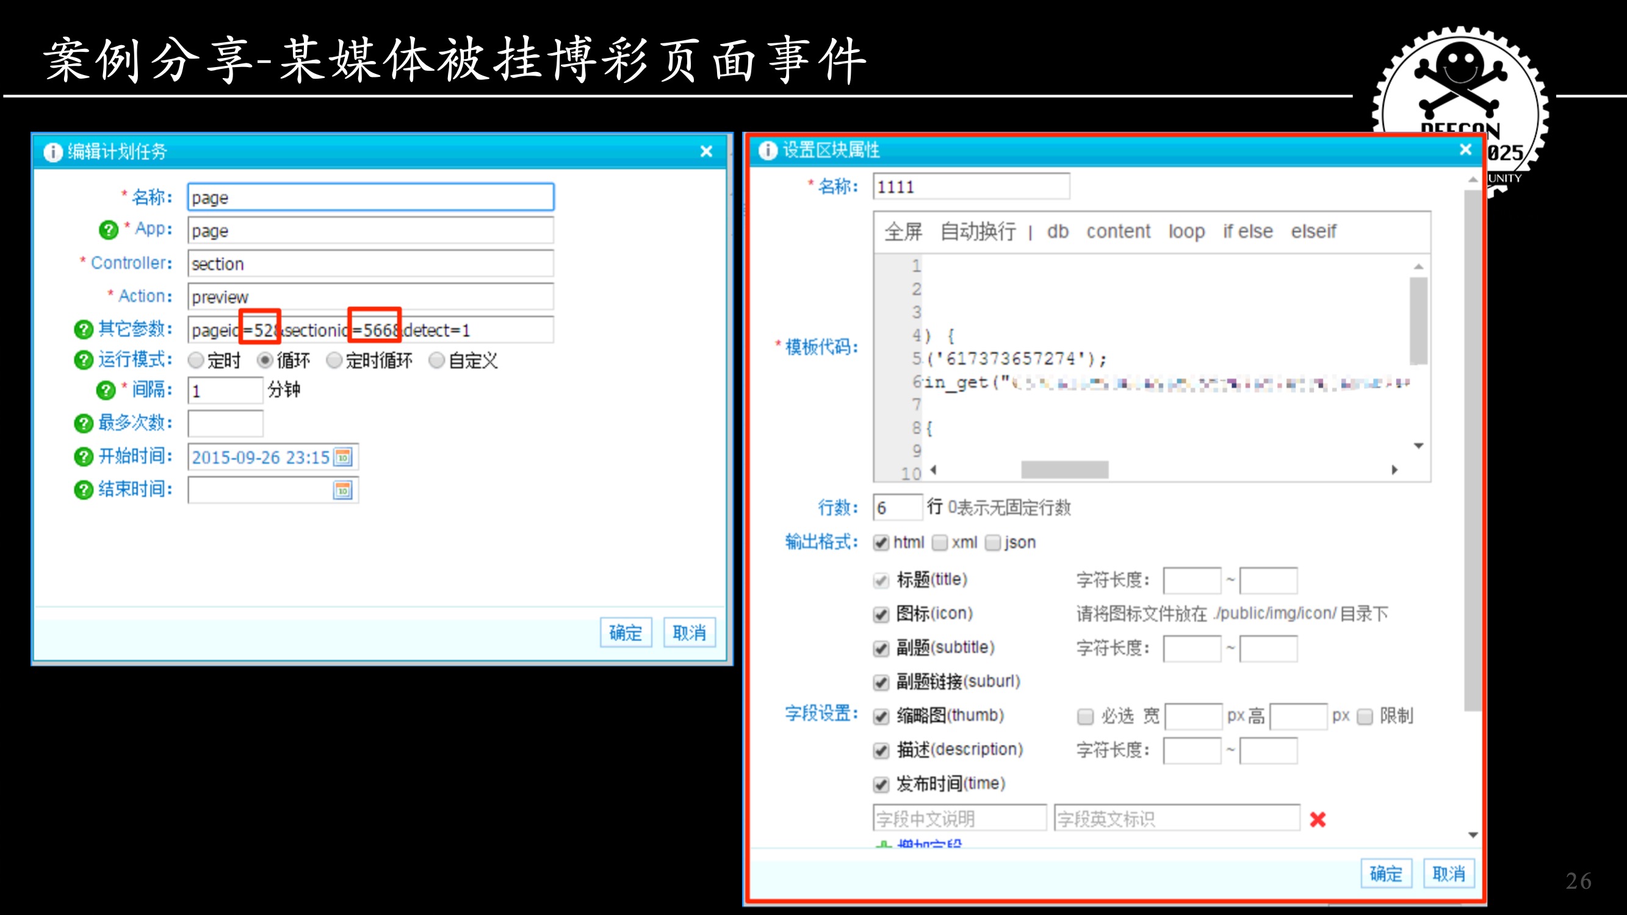The width and height of the screenshot is (1627, 915).
Task: Click 全屏 in template editor toolbar
Action: (903, 232)
